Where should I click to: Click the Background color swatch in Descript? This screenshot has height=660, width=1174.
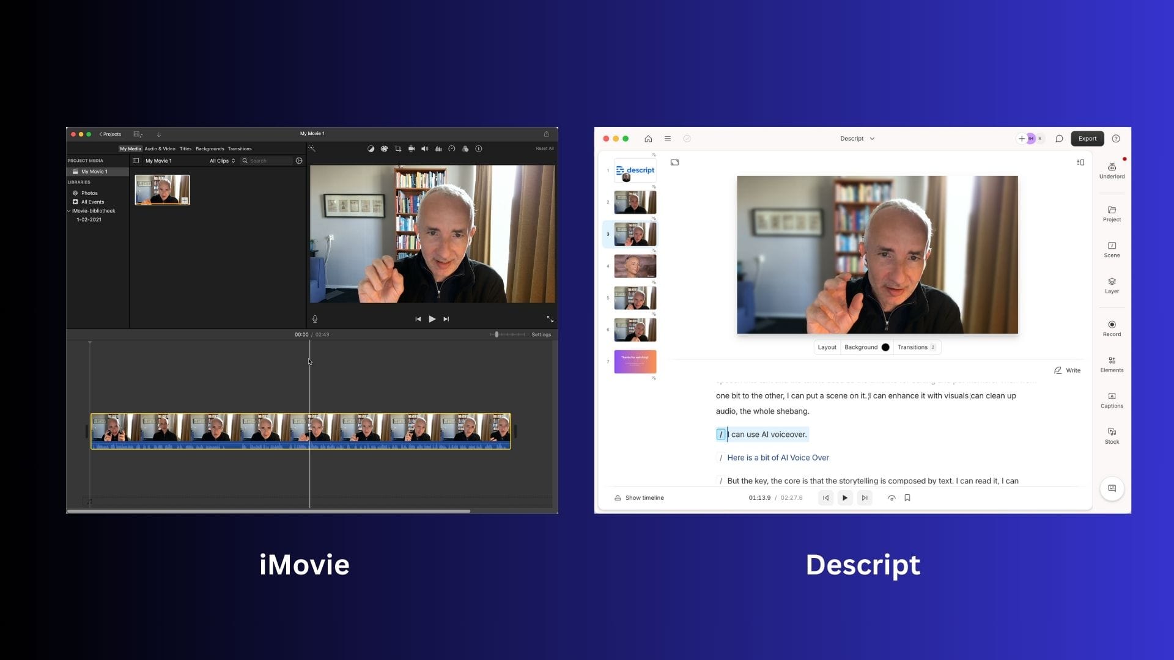pyautogui.click(x=885, y=347)
